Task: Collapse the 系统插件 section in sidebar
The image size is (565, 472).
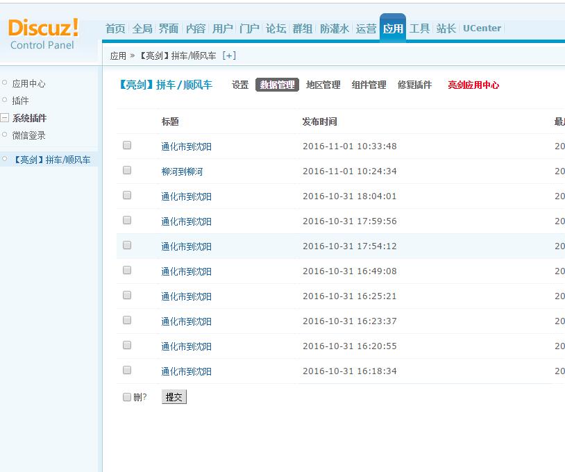Action: pyautogui.click(x=6, y=118)
